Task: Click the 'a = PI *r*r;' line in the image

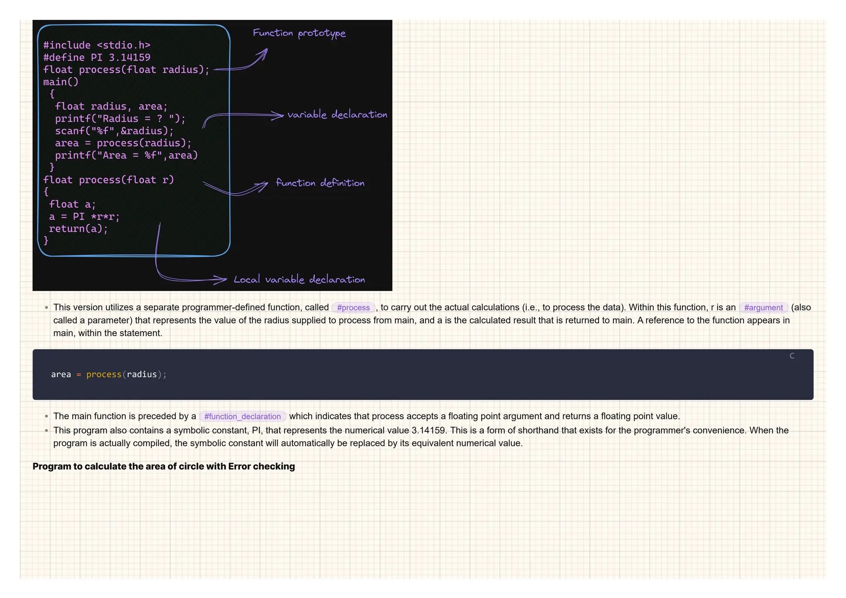Action: tap(84, 216)
